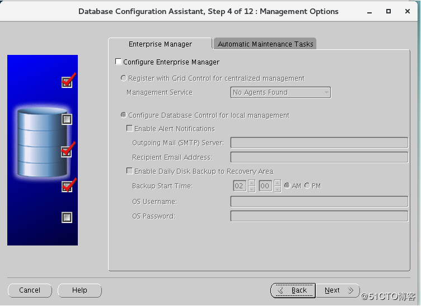This screenshot has width=421, height=306.
Task: Choose Configure Database Control for local management
Action: pos(124,115)
